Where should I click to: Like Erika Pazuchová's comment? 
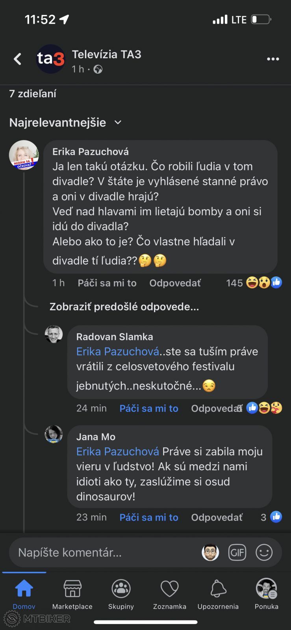click(107, 283)
